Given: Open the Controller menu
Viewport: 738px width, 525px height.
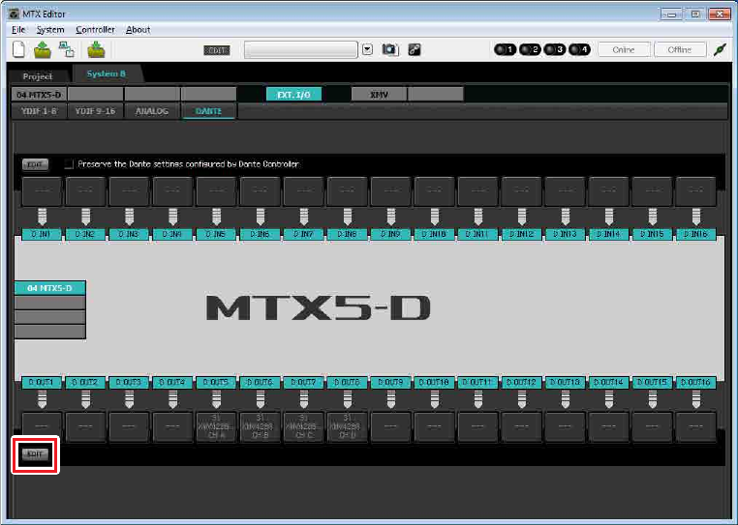Looking at the screenshot, I should tap(95, 30).
